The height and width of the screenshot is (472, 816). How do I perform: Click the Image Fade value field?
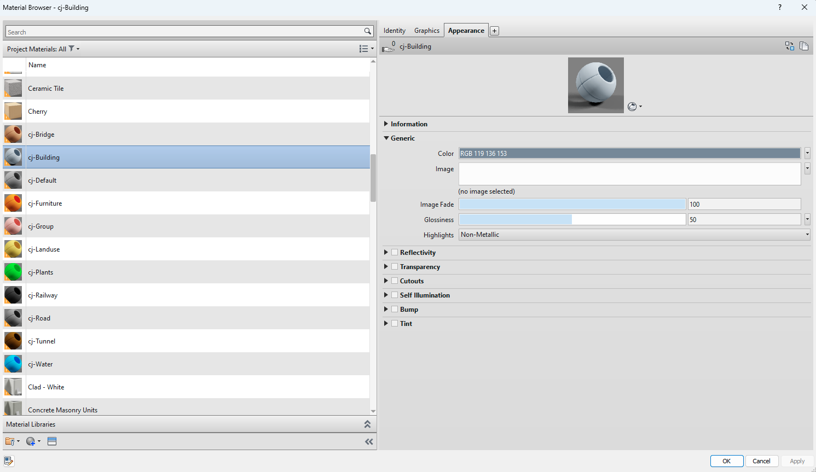[744, 204]
